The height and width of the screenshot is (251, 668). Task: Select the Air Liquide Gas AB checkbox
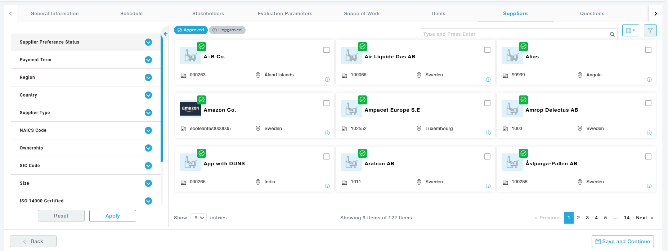coord(487,50)
